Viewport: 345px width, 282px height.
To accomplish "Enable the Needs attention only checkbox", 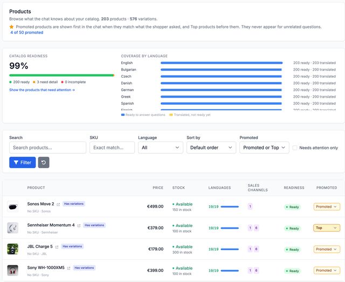I will (295, 148).
